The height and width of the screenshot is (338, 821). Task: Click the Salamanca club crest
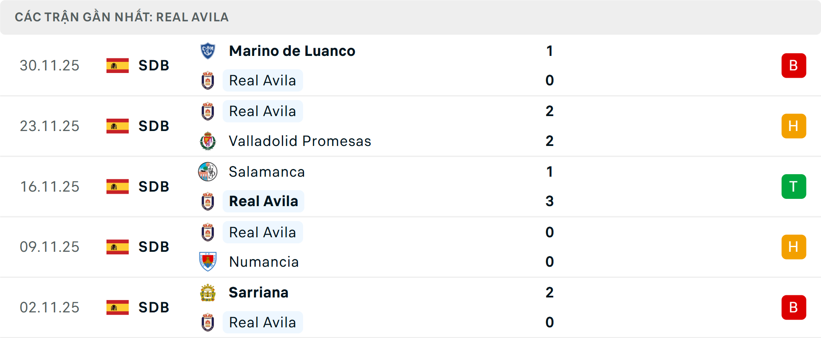click(208, 172)
